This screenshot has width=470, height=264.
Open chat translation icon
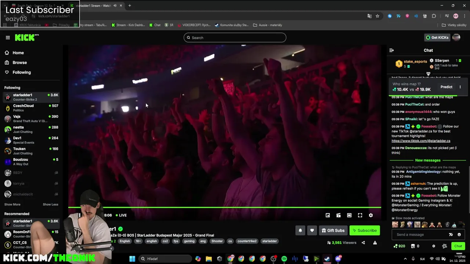(451, 235)
